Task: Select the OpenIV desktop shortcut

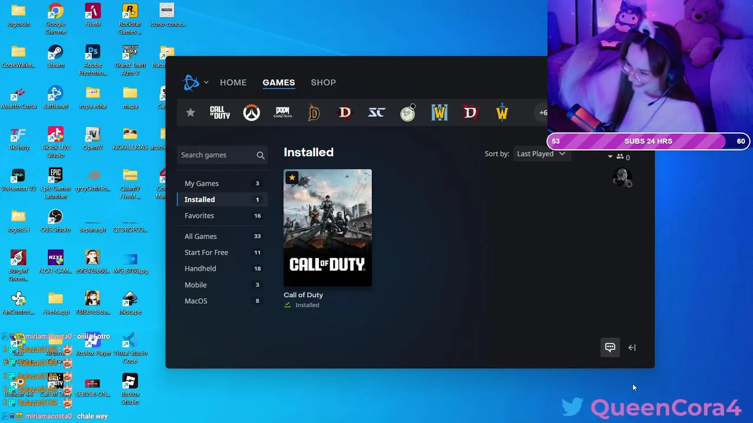Action: pyautogui.click(x=92, y=139)
